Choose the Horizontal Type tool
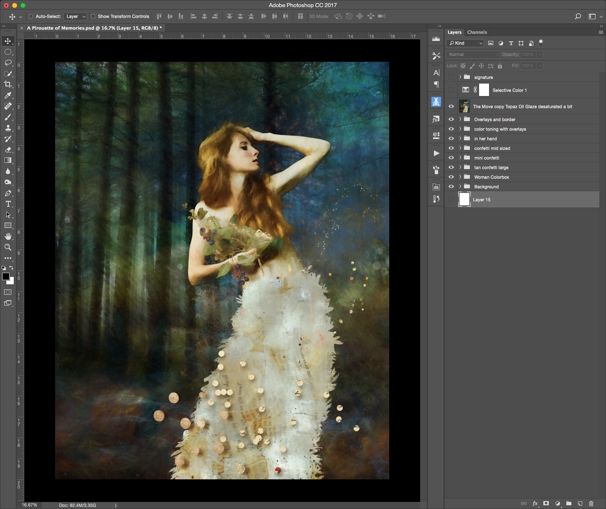Image resolution: width=606 pixels, height=509 pixels. [8, 204]
